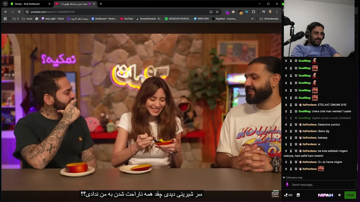This screenshot has height=202, width=360.
Task: Click the 7TV extension icon
Action: coord(247,12)
